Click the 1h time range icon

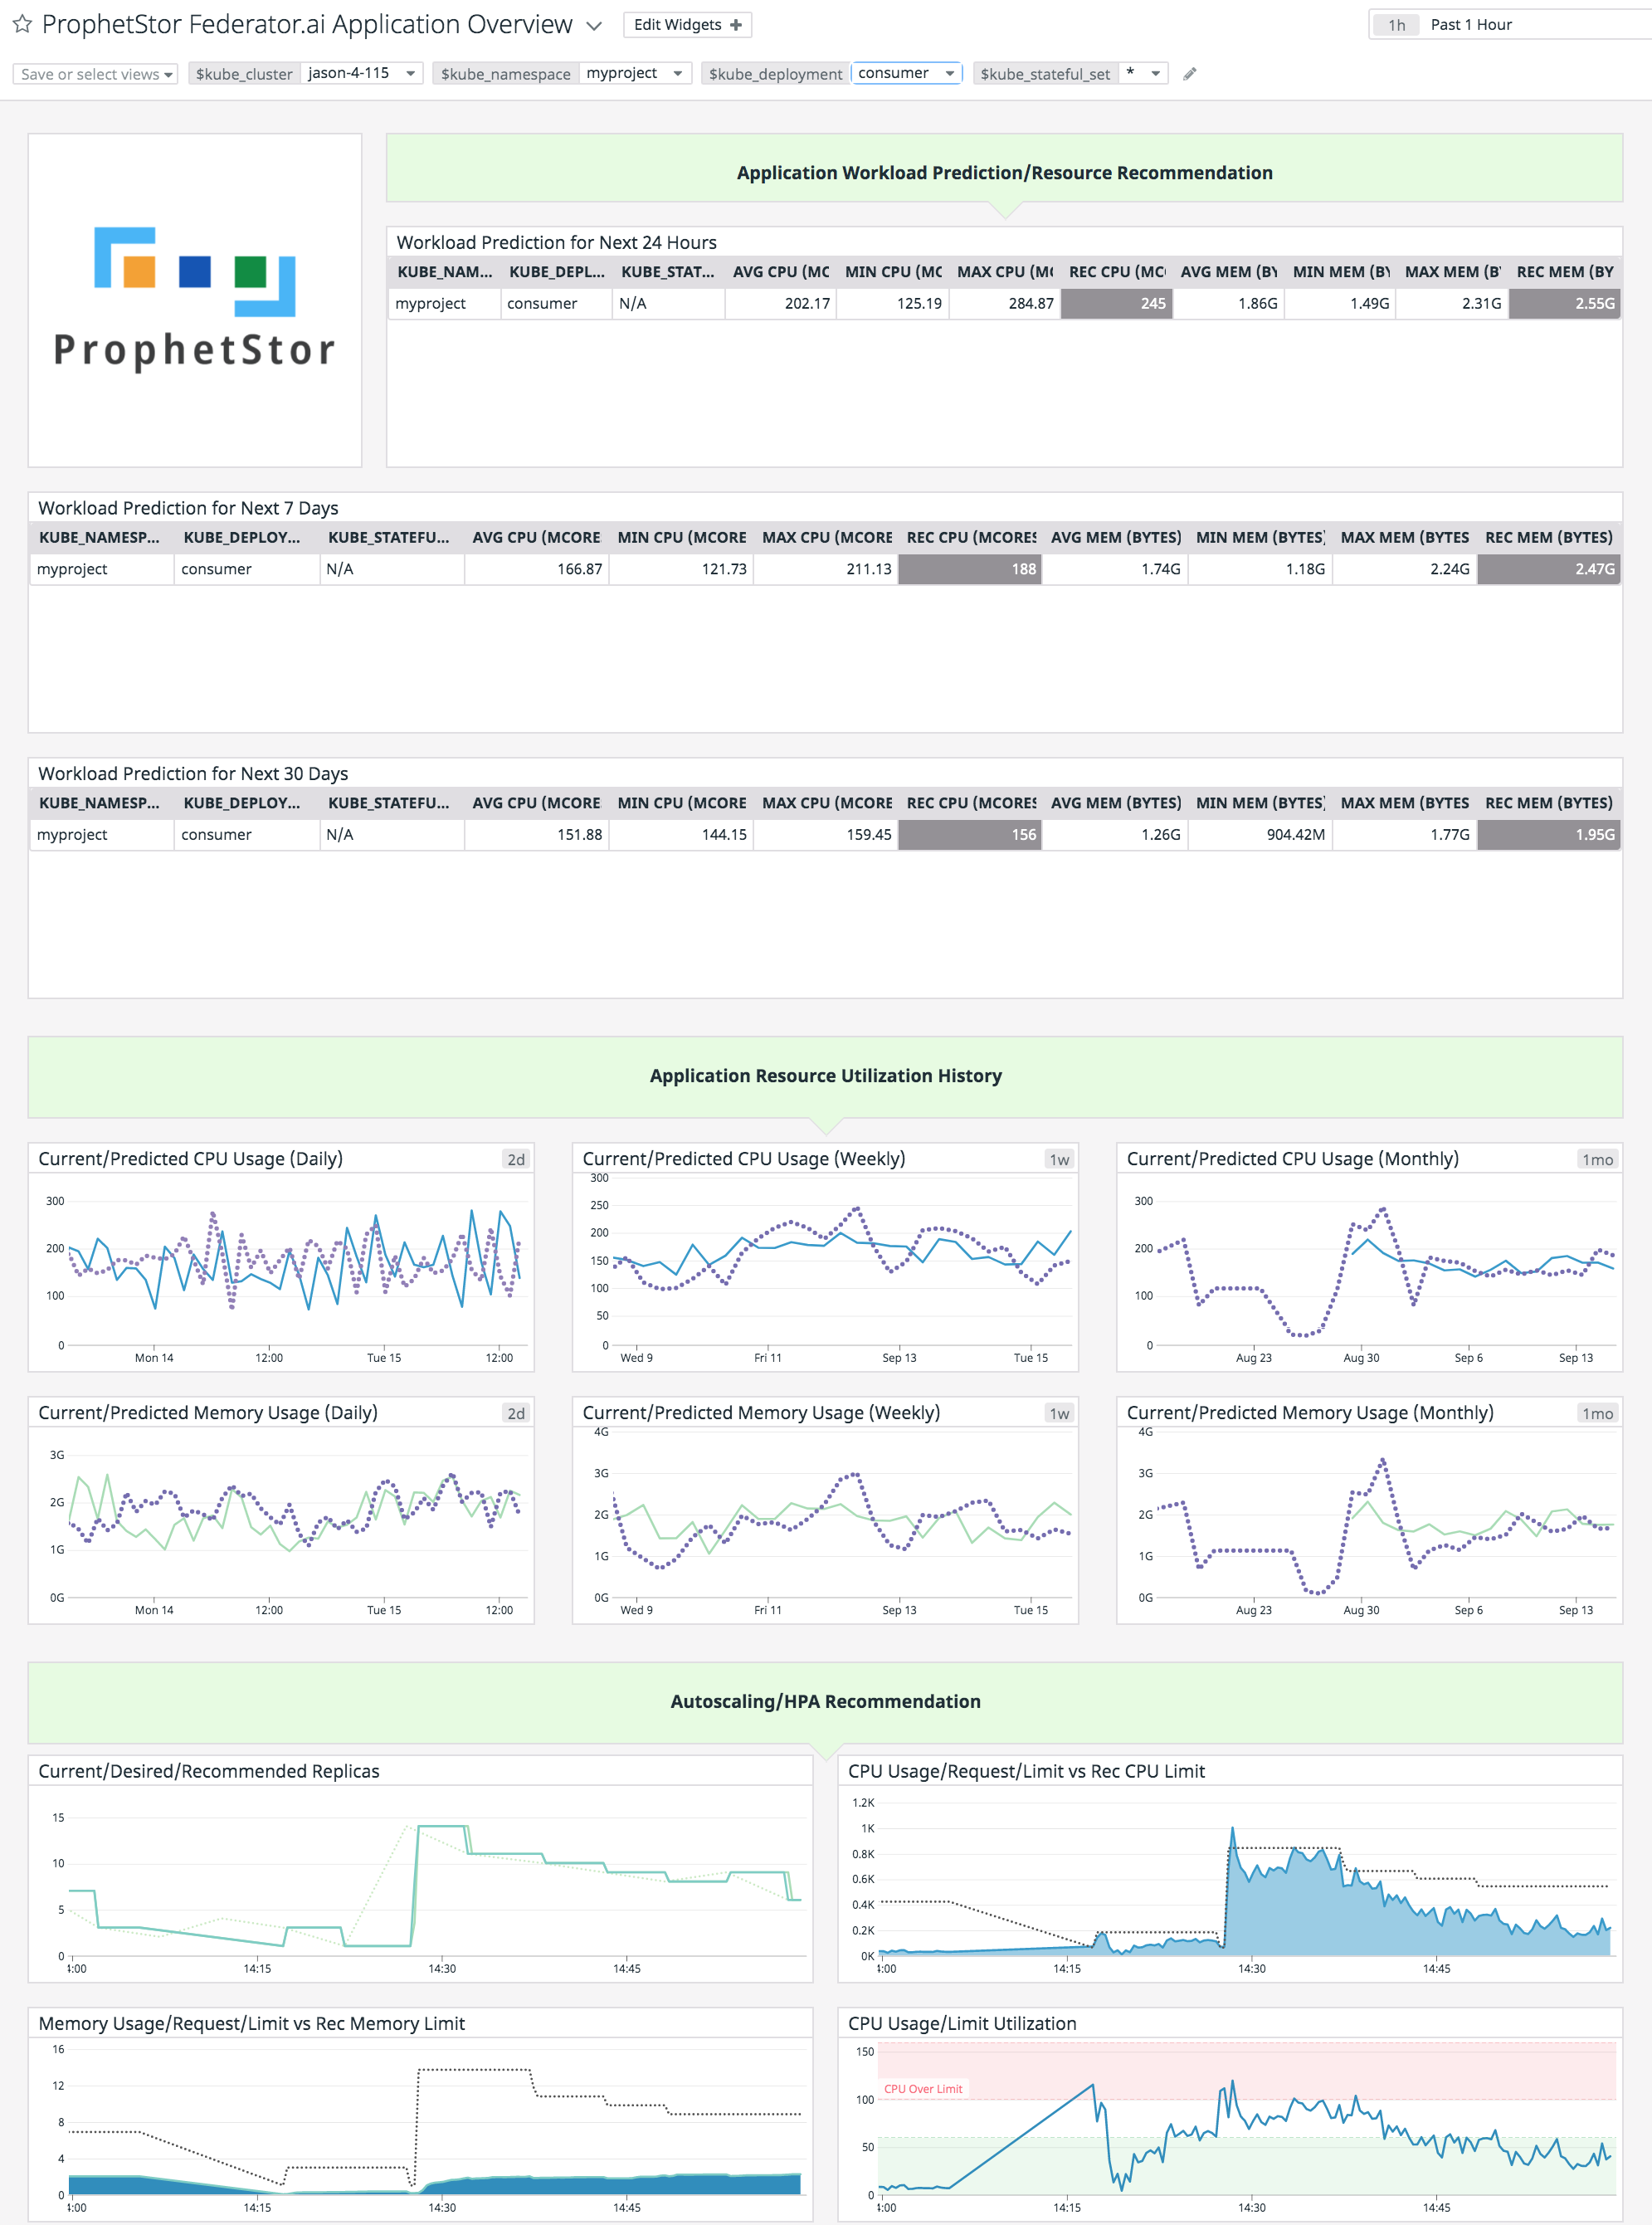pyautogui.click(x=1388, y=24)
